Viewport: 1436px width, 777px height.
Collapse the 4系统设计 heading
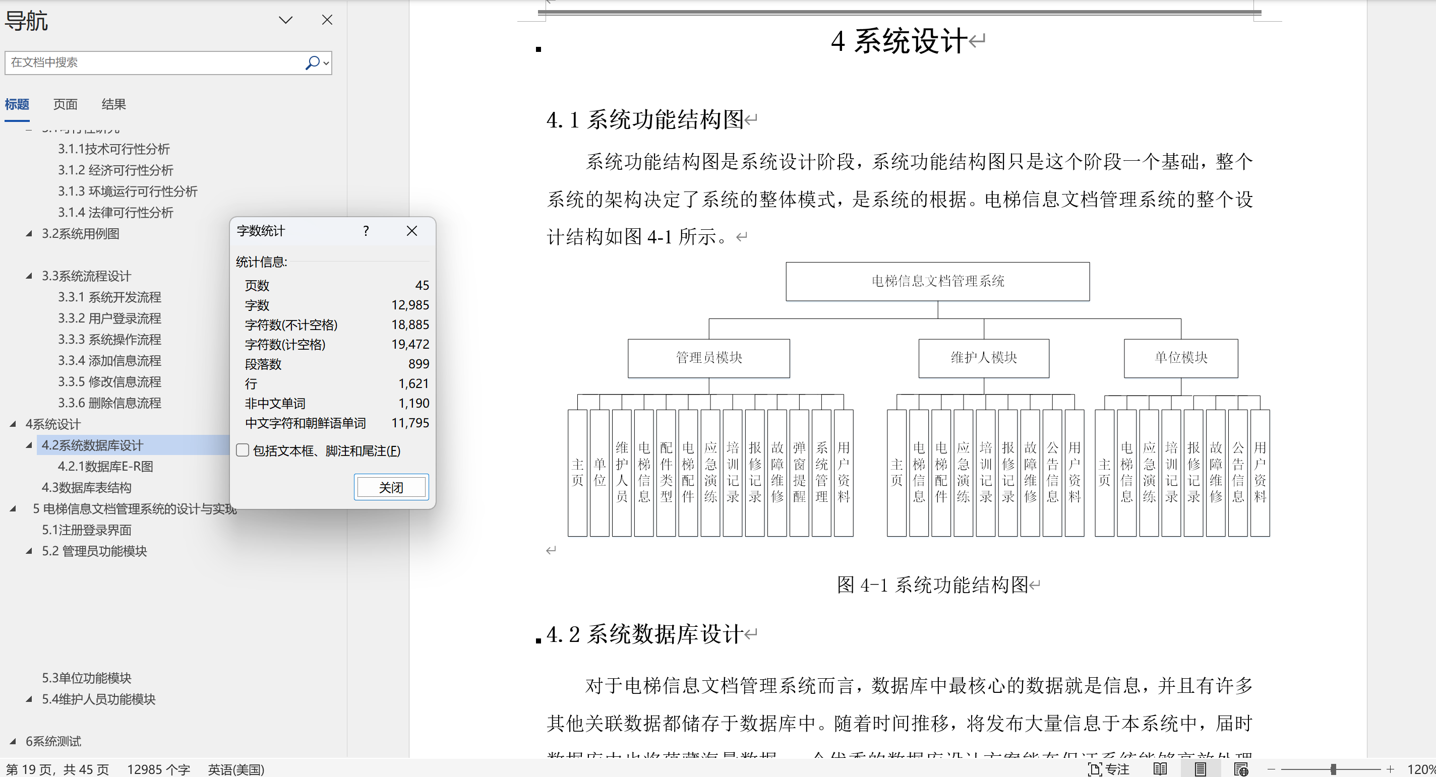(x=13, y=424)
